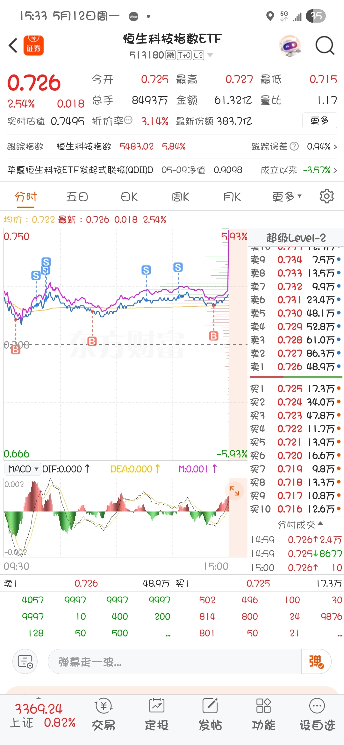
Task: Tap the 15:00 0.726 trade row
Action: point(296,567)
